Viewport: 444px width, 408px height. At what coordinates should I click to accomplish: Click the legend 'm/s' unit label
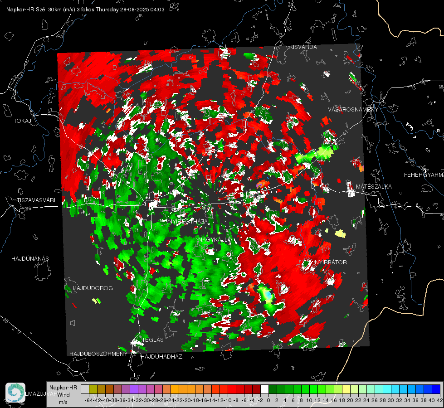(x=63, y=402)
